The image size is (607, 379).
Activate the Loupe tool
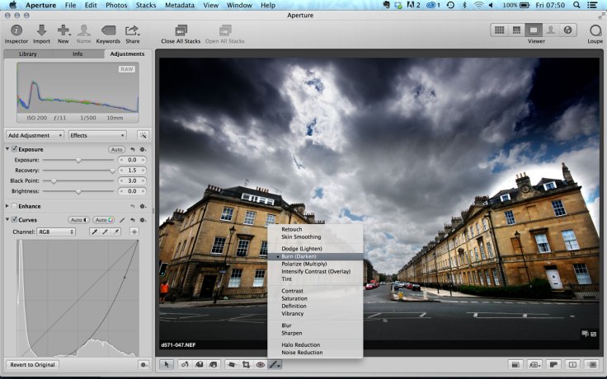(595, 30)
